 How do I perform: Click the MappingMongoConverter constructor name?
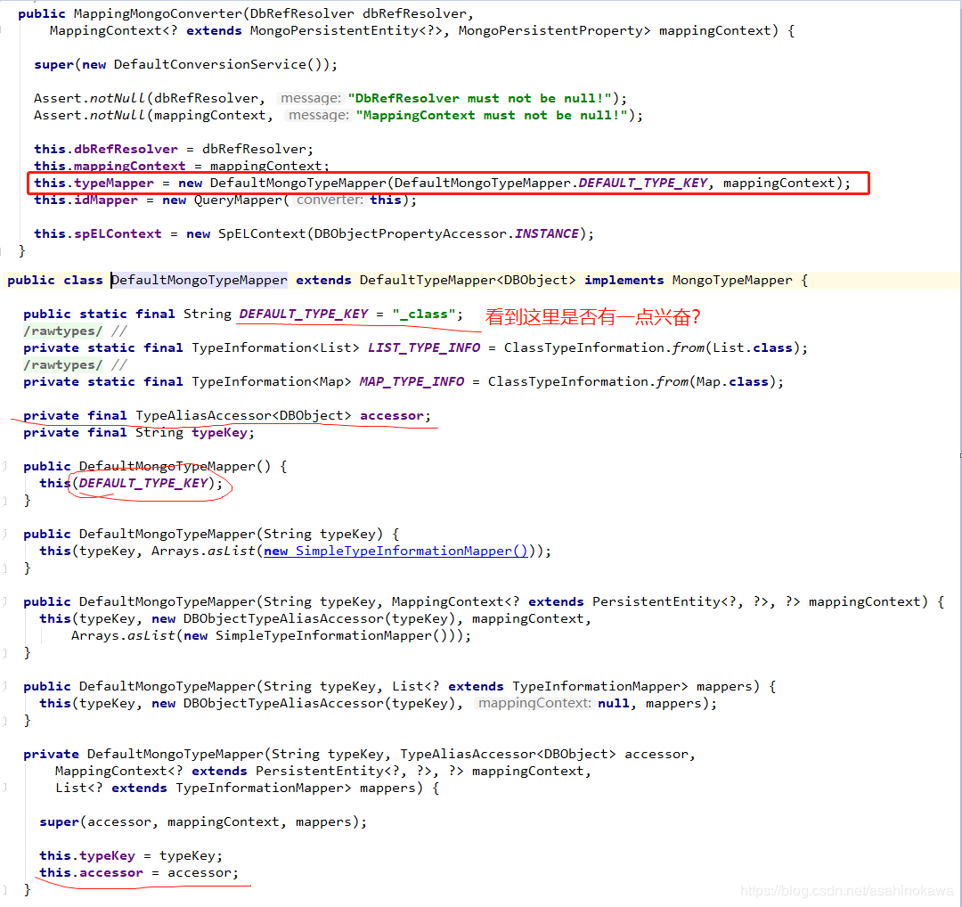(159, 13)
